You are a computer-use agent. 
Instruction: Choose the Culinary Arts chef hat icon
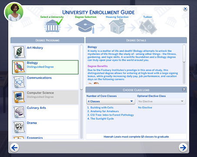19,112
